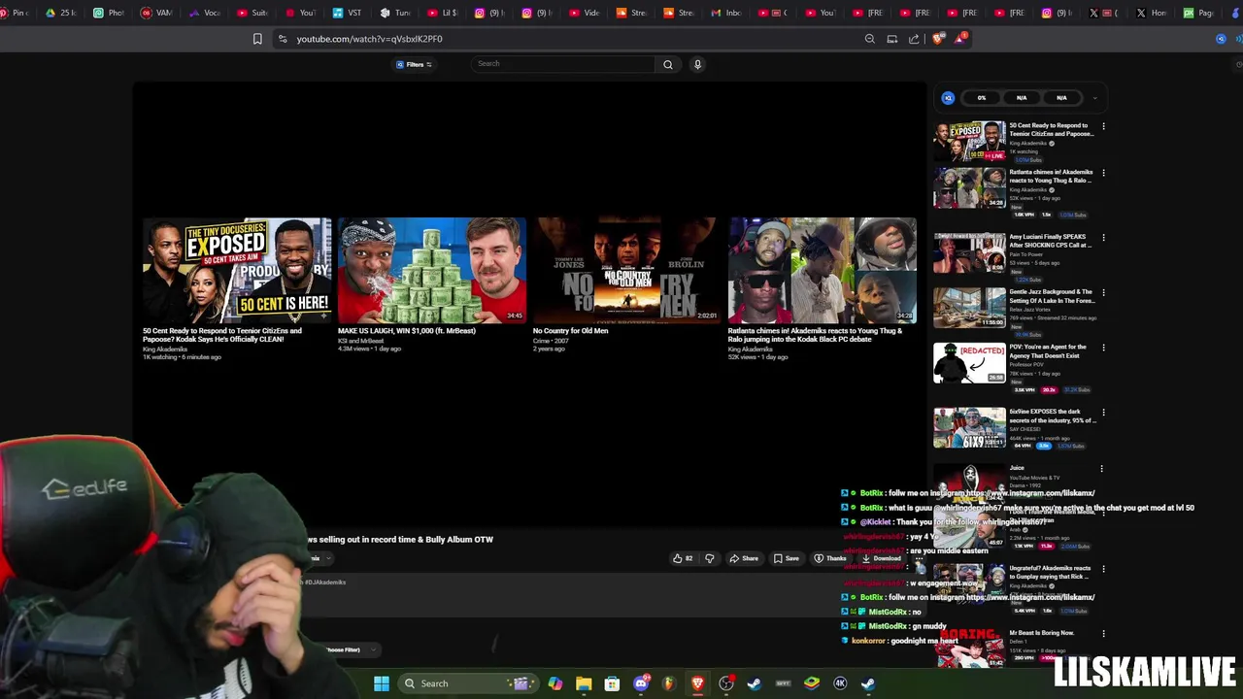Bookmark this page via address bar icon
The height and width of the screenshot is (699, 1243).
(x=257, y=39)
